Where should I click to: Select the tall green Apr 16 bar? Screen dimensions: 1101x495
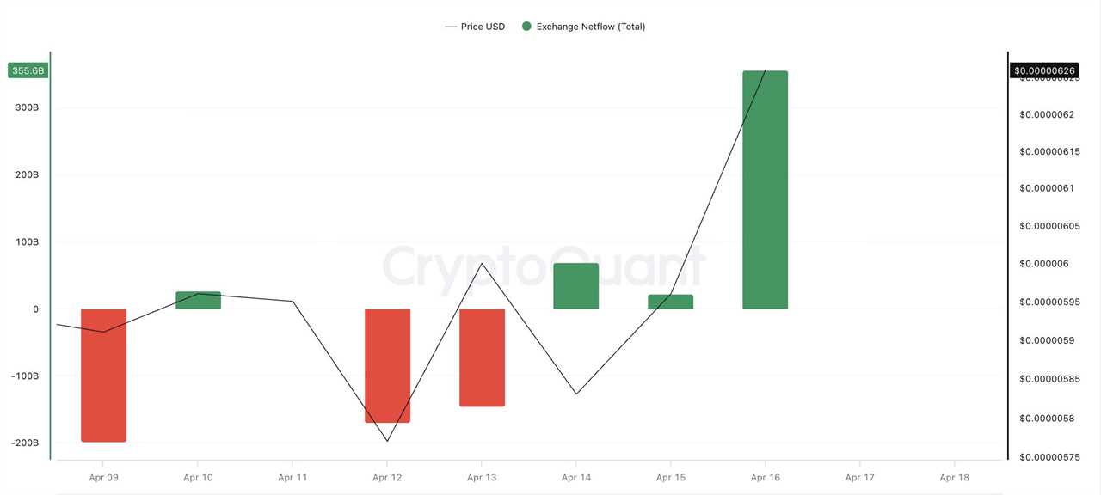pos(766,190)
